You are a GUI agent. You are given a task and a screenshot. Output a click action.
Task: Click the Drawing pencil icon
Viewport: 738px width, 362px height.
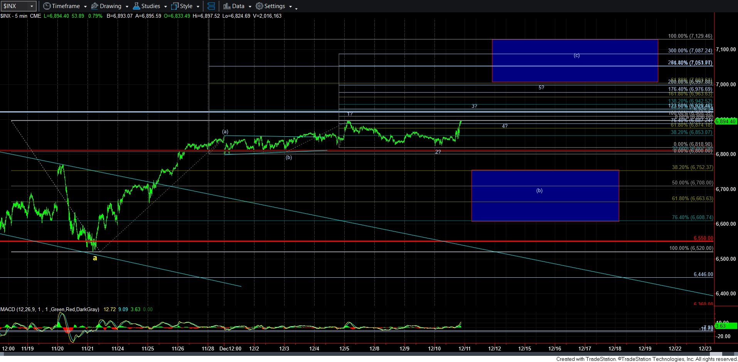click(x=94, y=6)
